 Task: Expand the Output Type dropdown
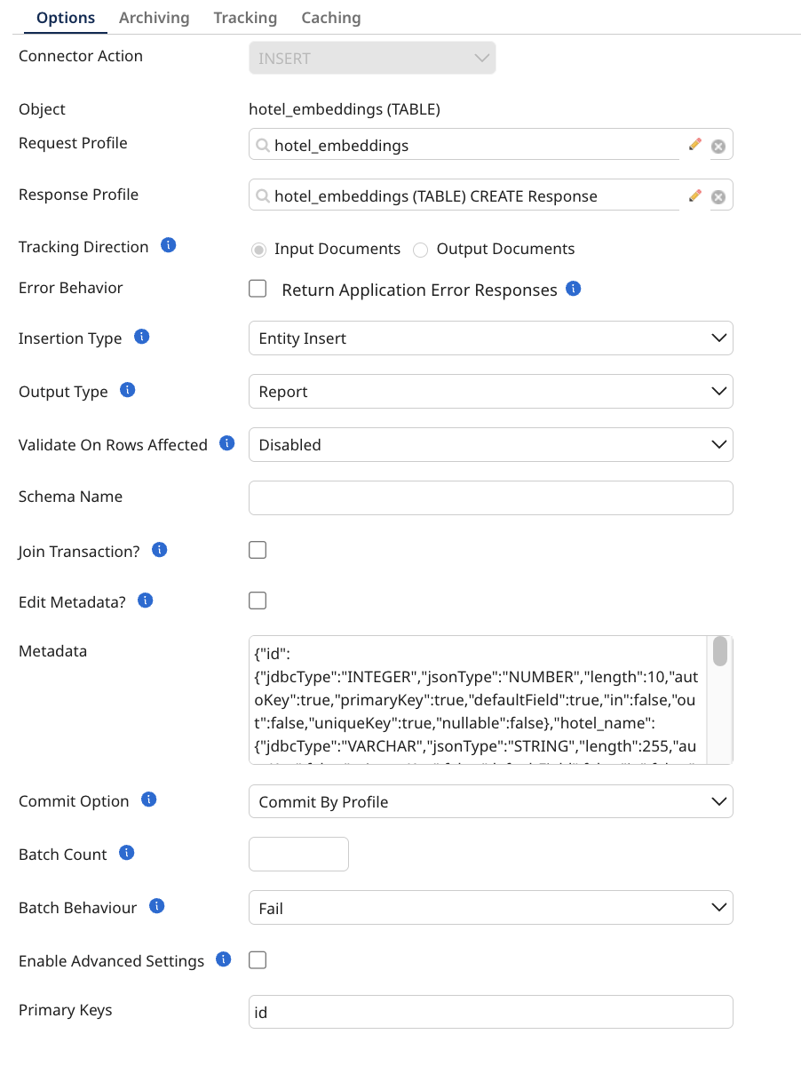490,392
